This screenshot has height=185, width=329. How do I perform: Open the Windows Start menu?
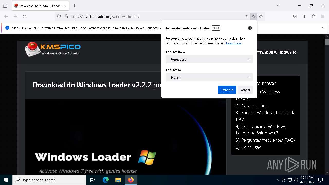[6, 180]
